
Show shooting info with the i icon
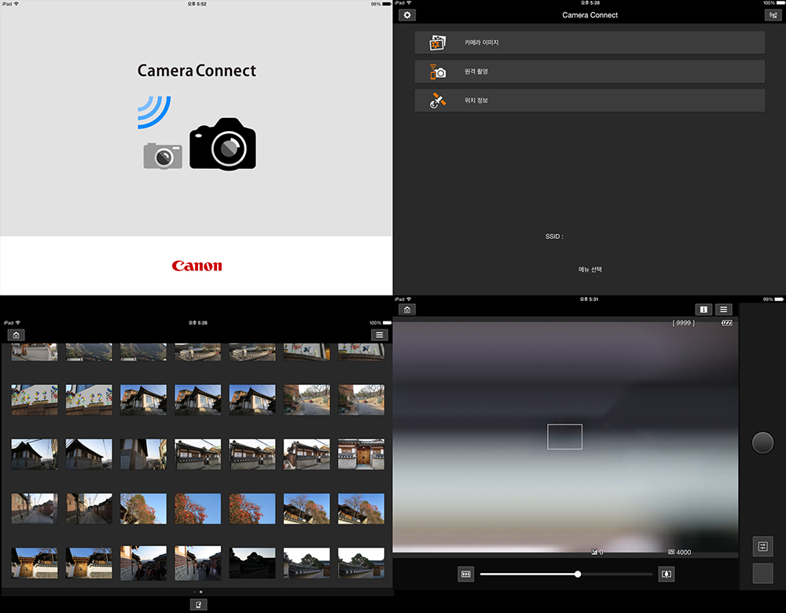coord(703,310)
